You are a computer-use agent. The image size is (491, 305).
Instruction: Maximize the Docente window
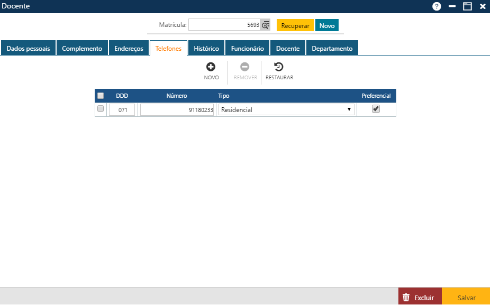(467, 6)
